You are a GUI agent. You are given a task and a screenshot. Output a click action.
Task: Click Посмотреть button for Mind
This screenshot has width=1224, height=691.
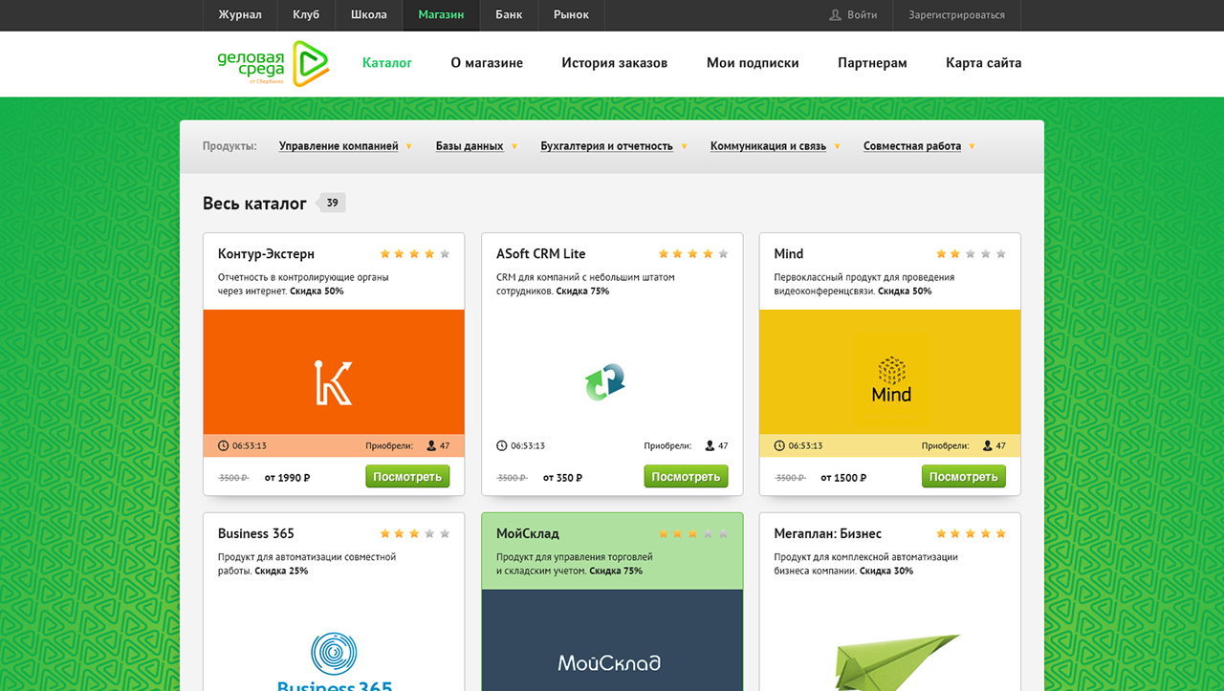click(x=964, y=476)
